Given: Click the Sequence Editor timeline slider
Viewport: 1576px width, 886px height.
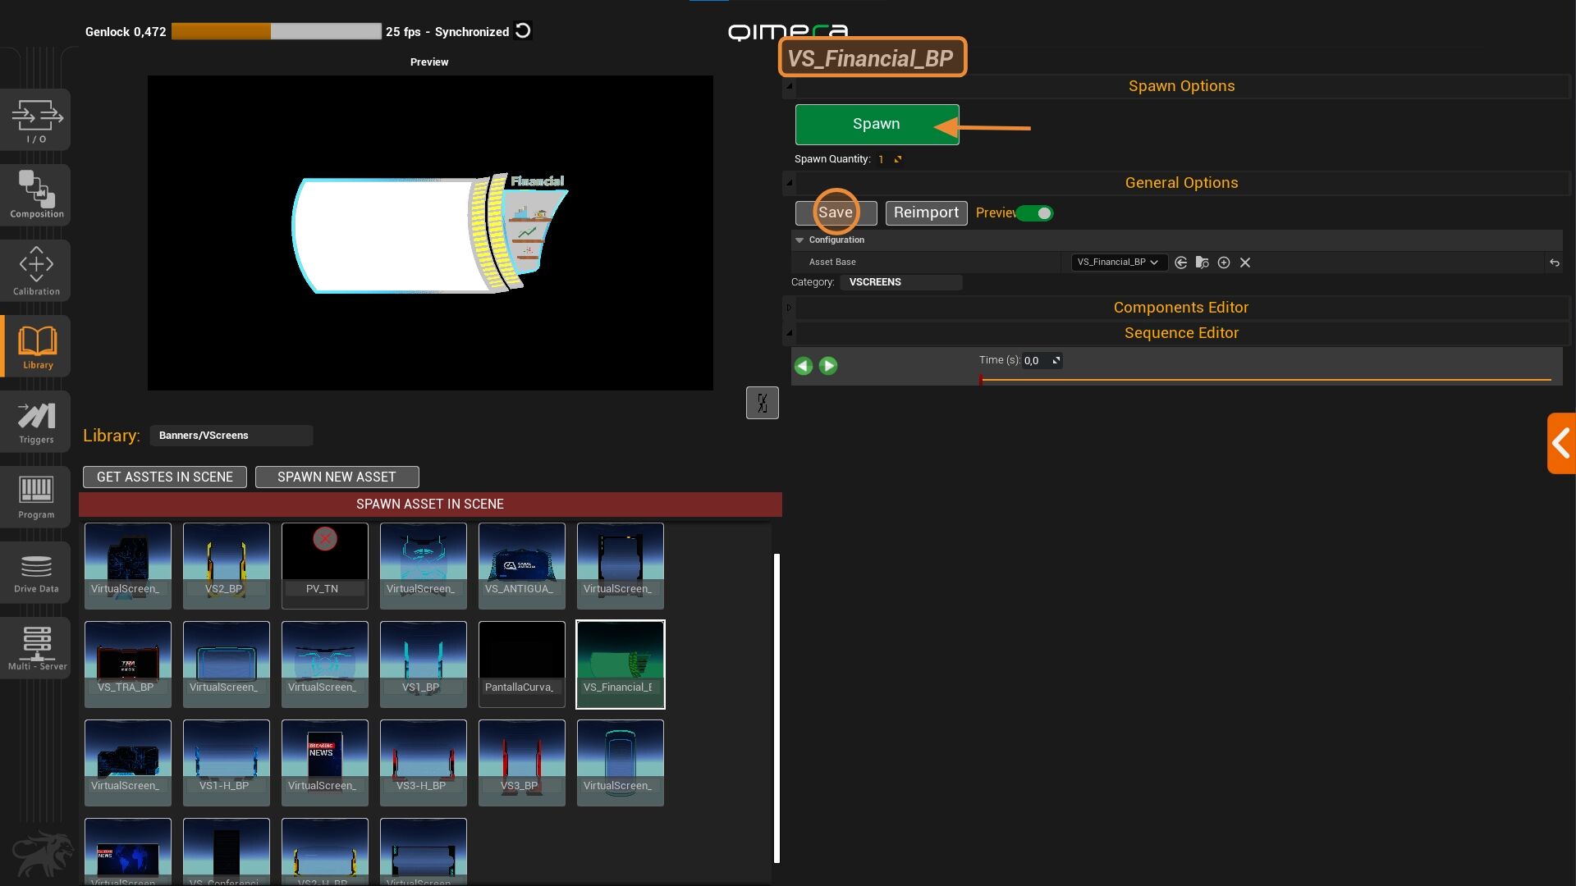Looking at the screenshot, I should point(1264,380).
